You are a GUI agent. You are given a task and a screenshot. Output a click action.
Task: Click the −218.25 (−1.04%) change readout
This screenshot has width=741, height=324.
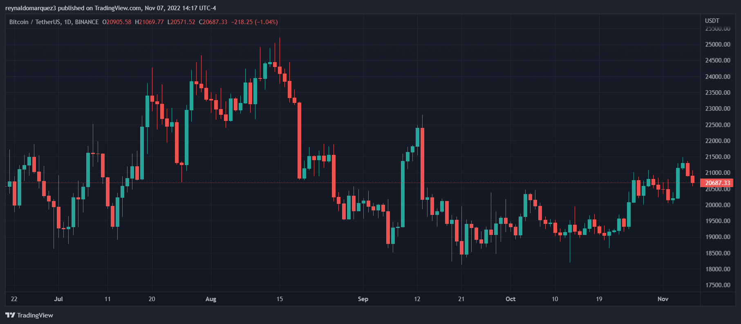coord(254,22)
